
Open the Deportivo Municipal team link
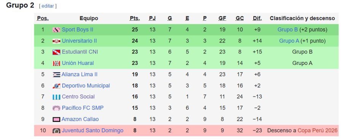[x=86, y=85]
